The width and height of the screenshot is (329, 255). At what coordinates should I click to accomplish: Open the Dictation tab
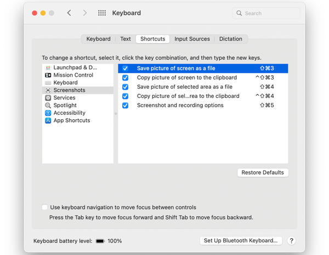point(230,39)
